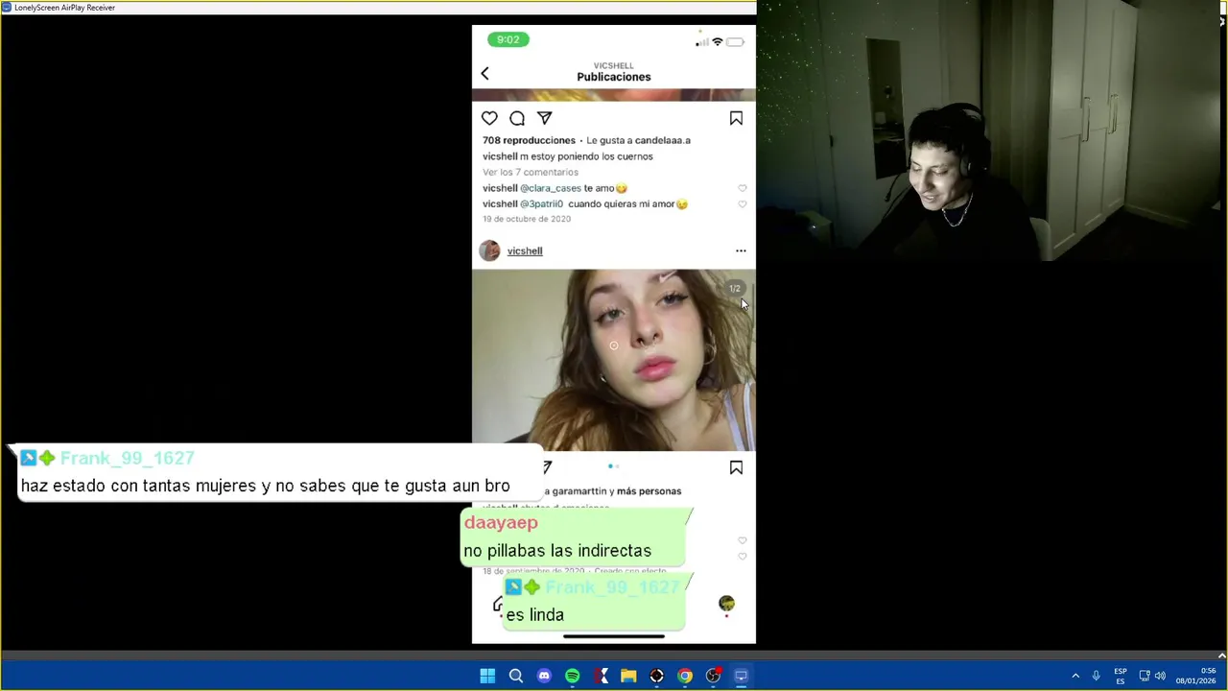Click the selfie photo in the post
The width and height of the screenshot is (1228, 691).
(614, 360)
